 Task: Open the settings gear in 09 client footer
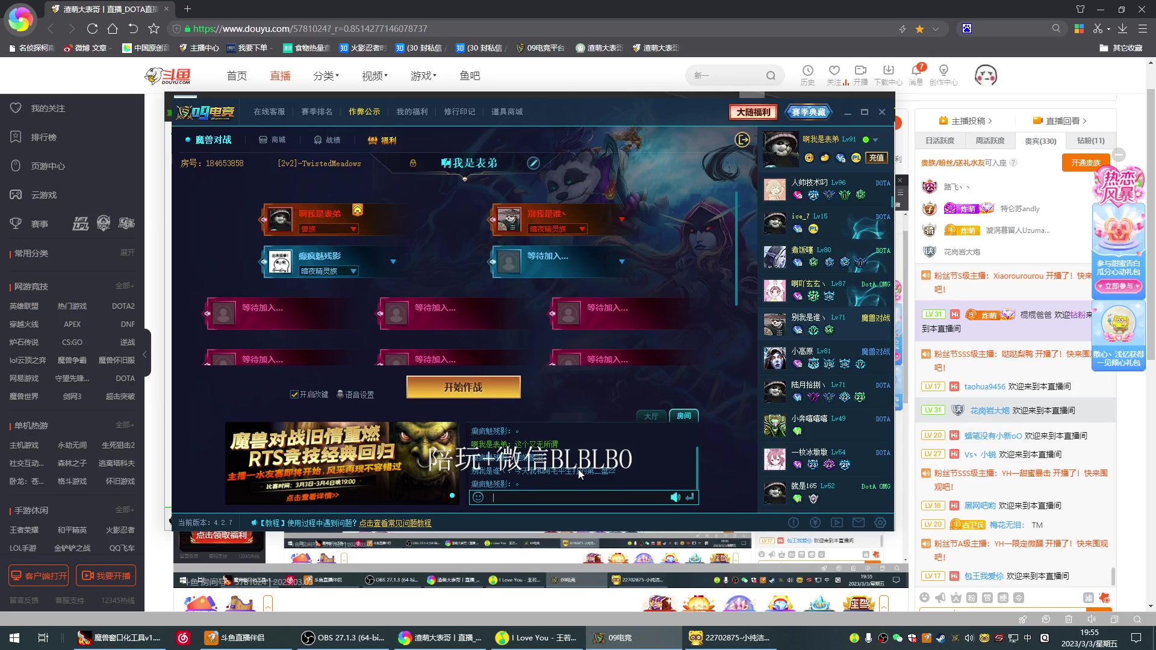pyautogui.click(x=880, y=522)
